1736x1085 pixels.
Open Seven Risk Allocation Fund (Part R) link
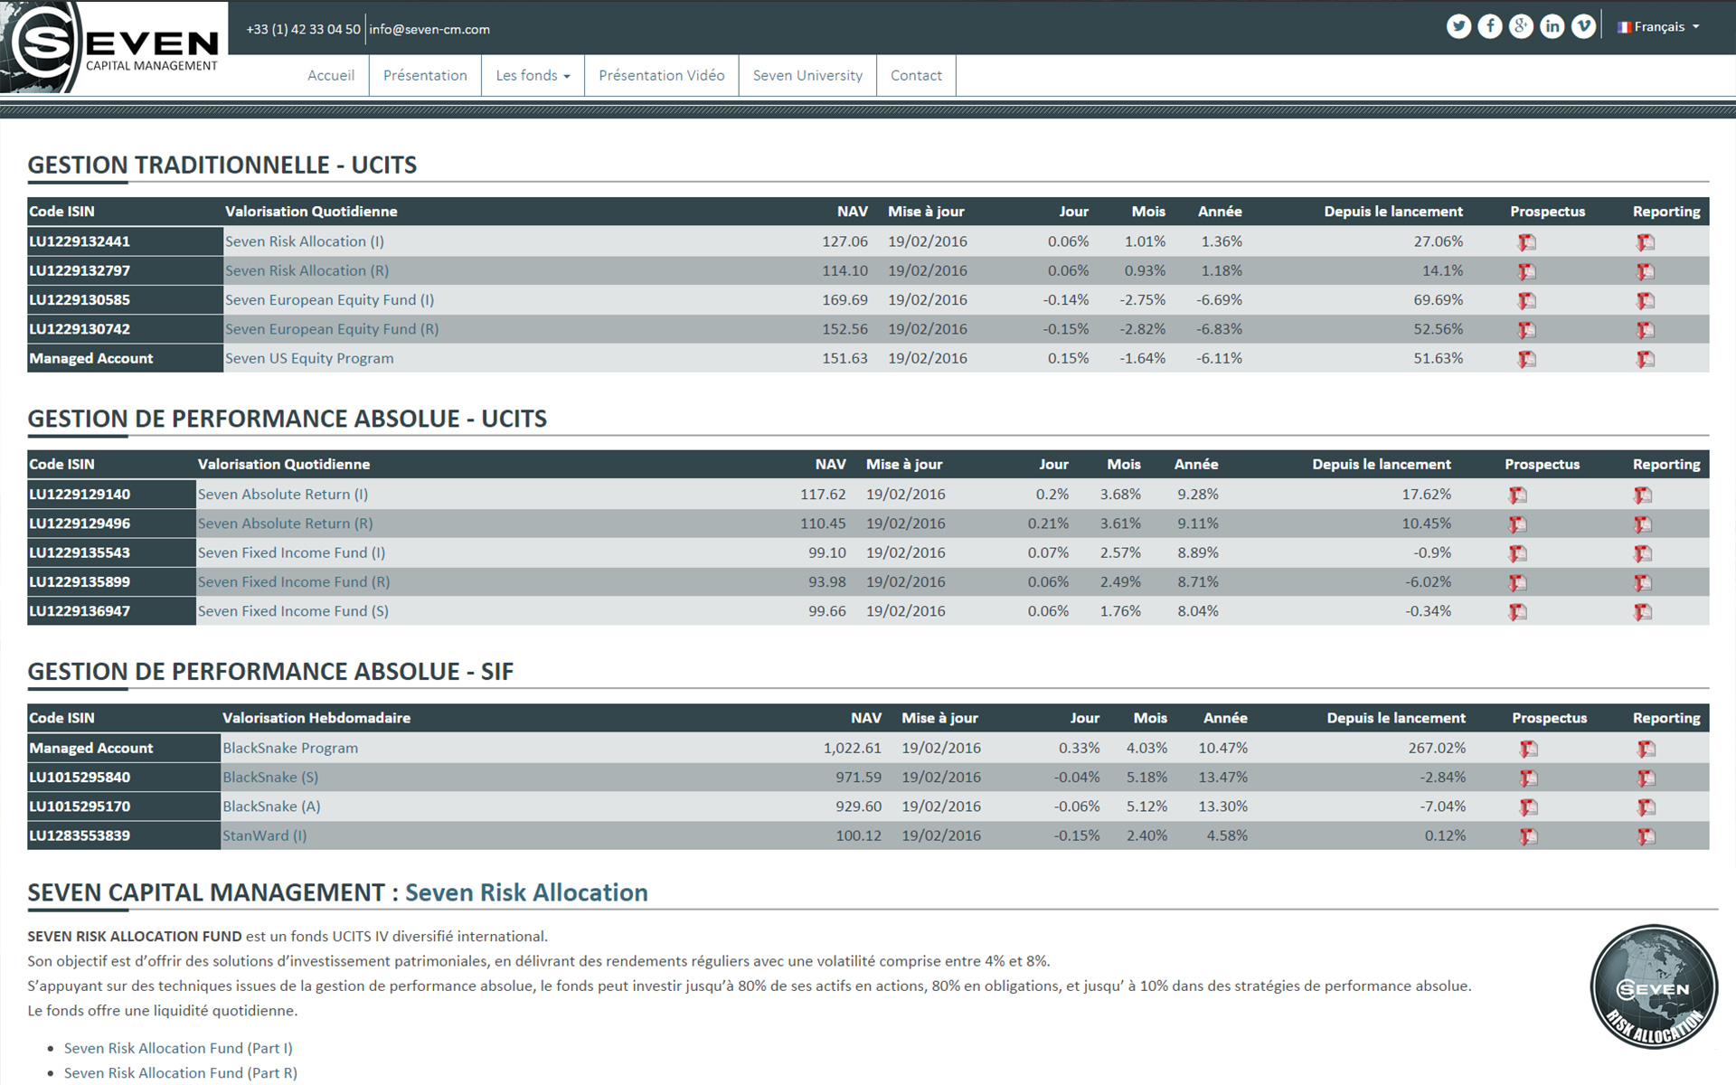181,1072
